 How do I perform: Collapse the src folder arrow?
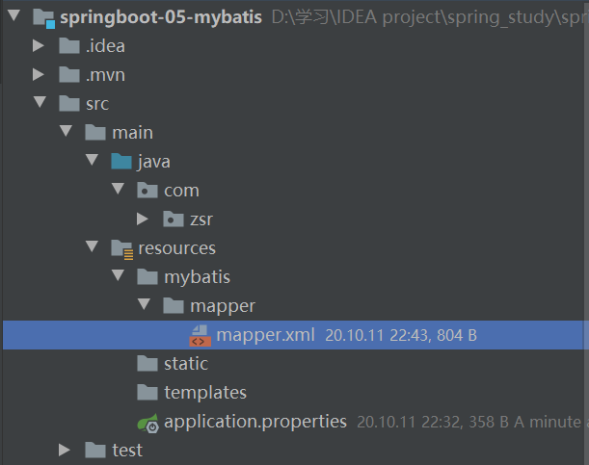40,104
